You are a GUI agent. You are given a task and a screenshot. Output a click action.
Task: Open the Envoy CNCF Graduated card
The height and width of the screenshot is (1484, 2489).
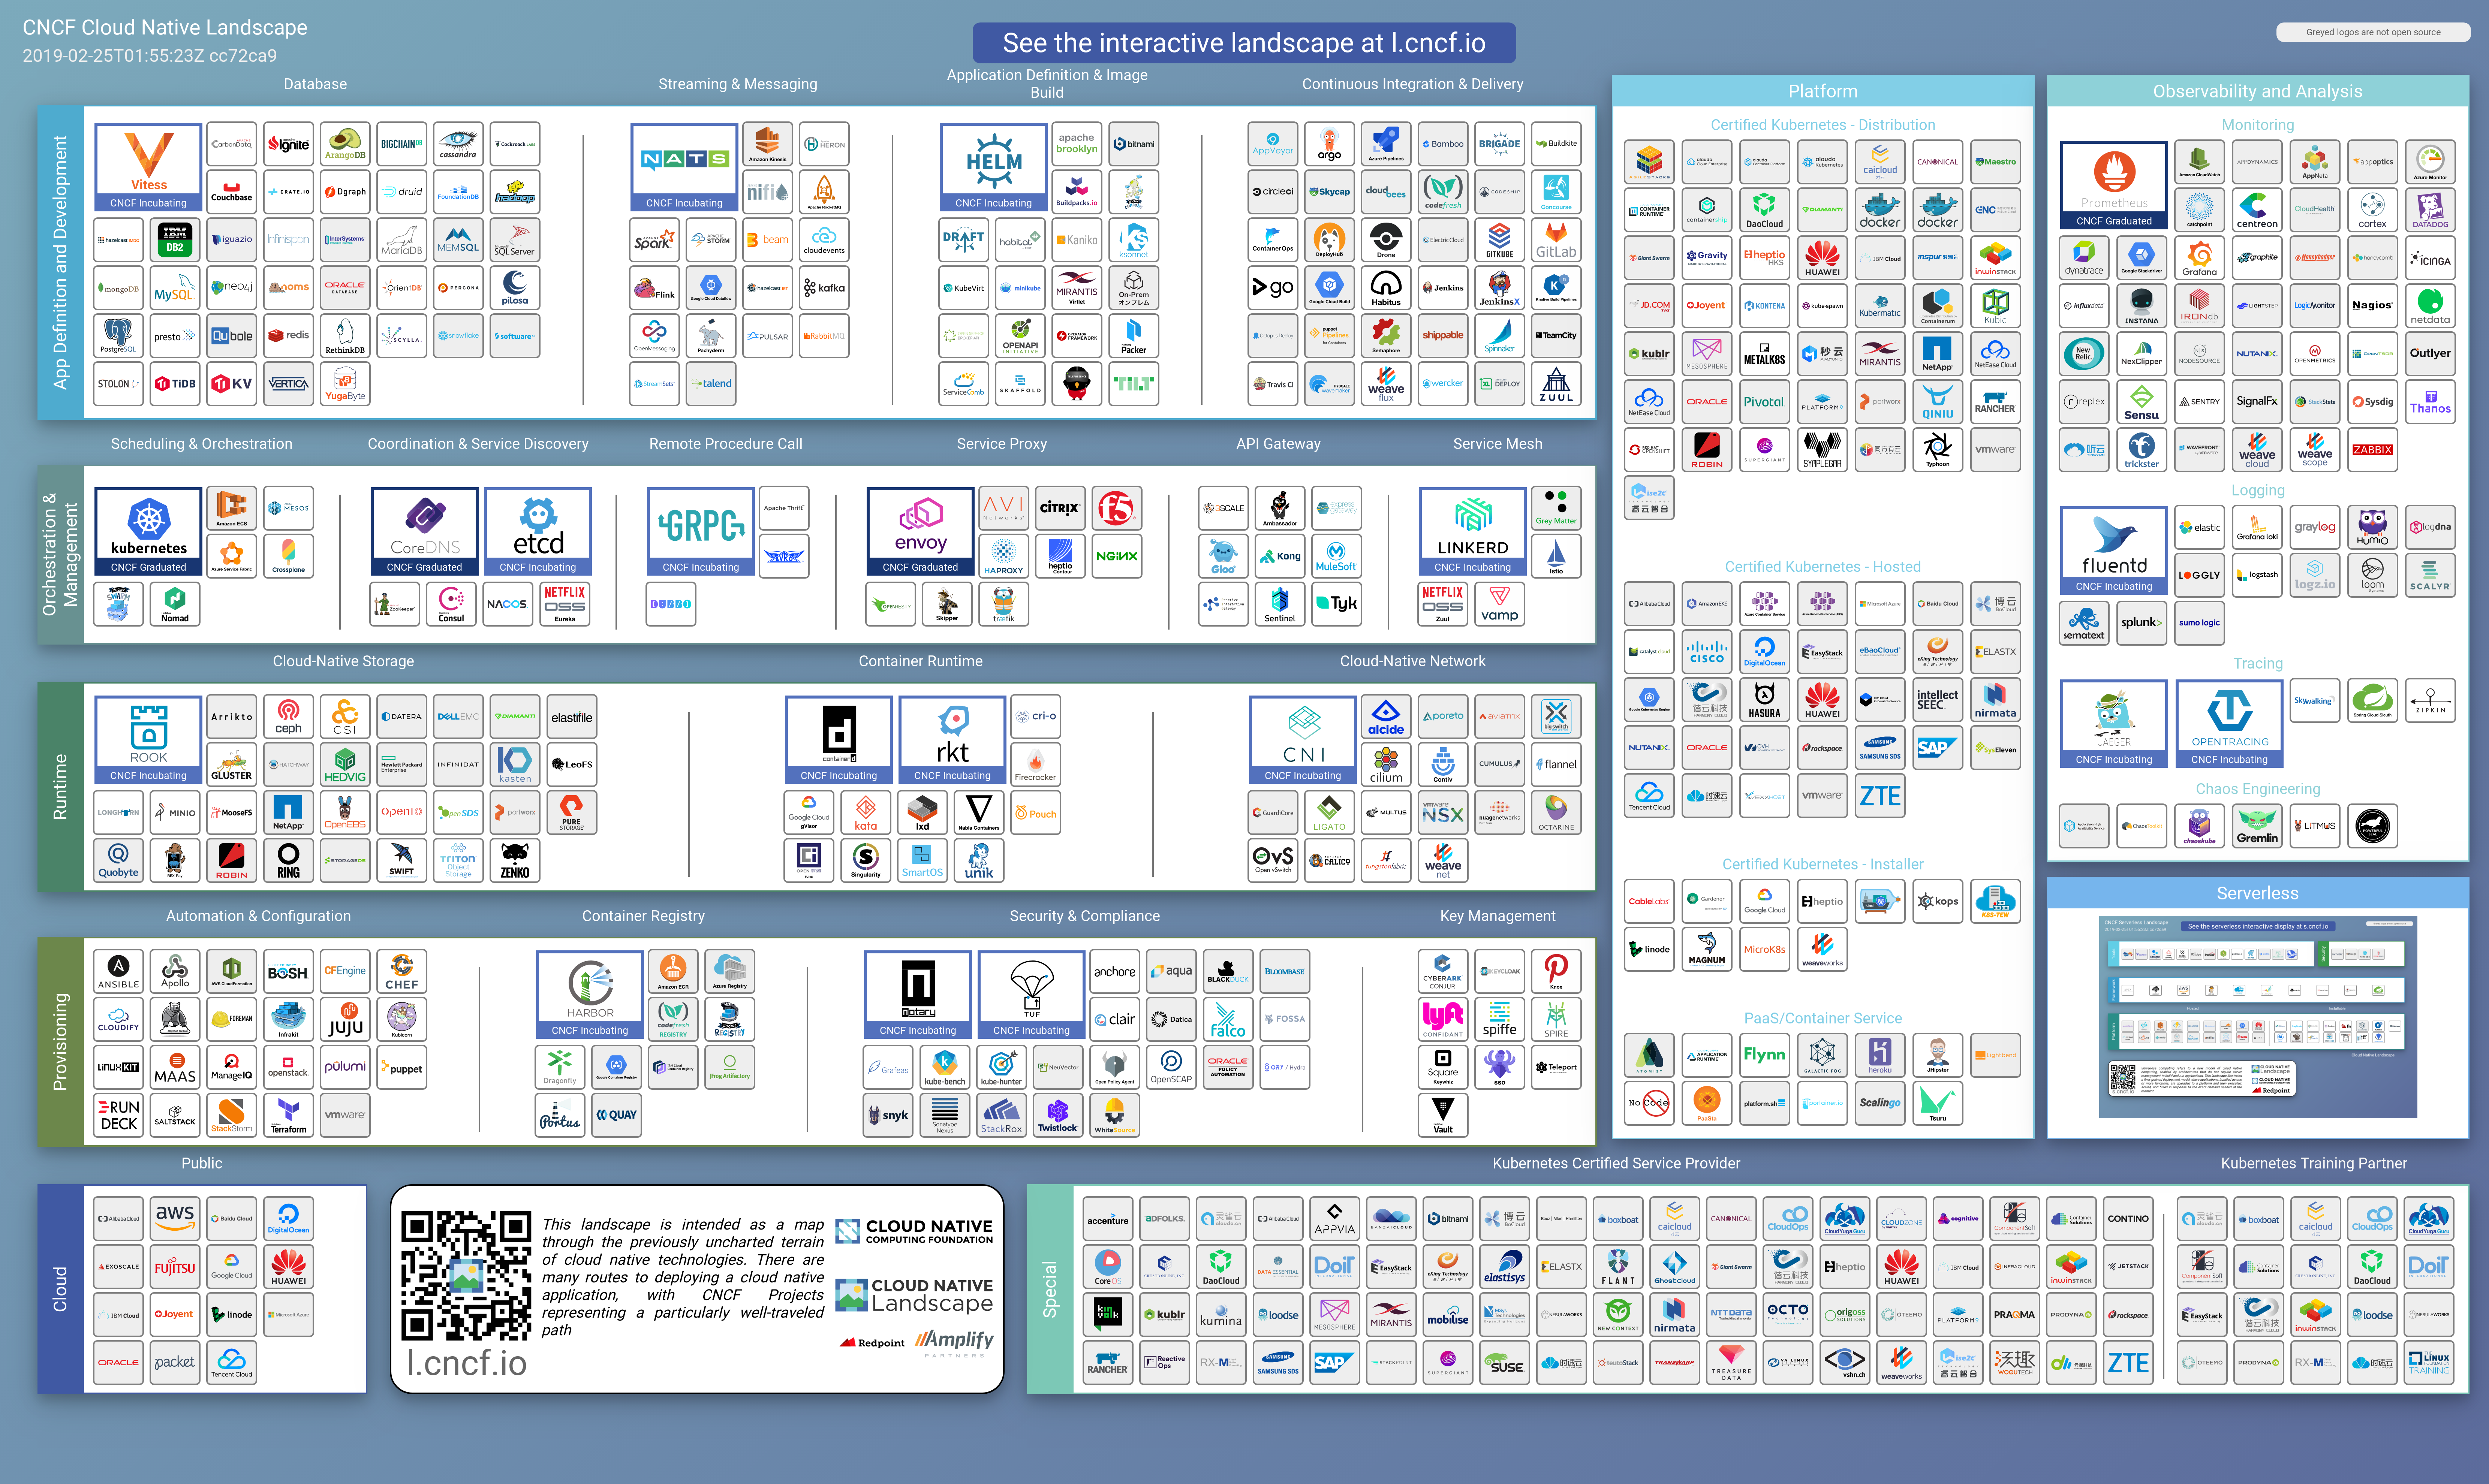click(920, 531)
